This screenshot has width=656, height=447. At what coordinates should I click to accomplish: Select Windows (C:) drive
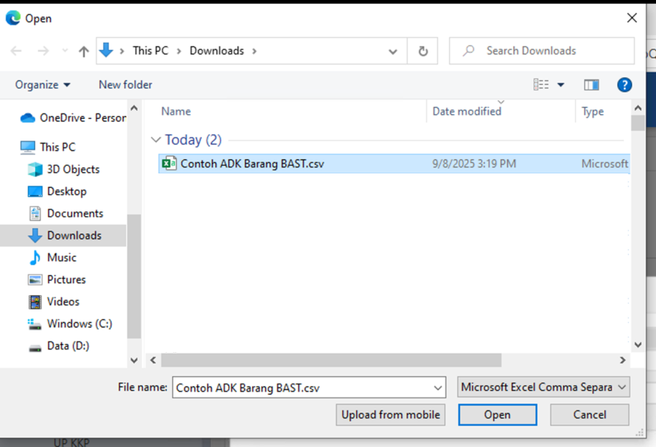79,324
